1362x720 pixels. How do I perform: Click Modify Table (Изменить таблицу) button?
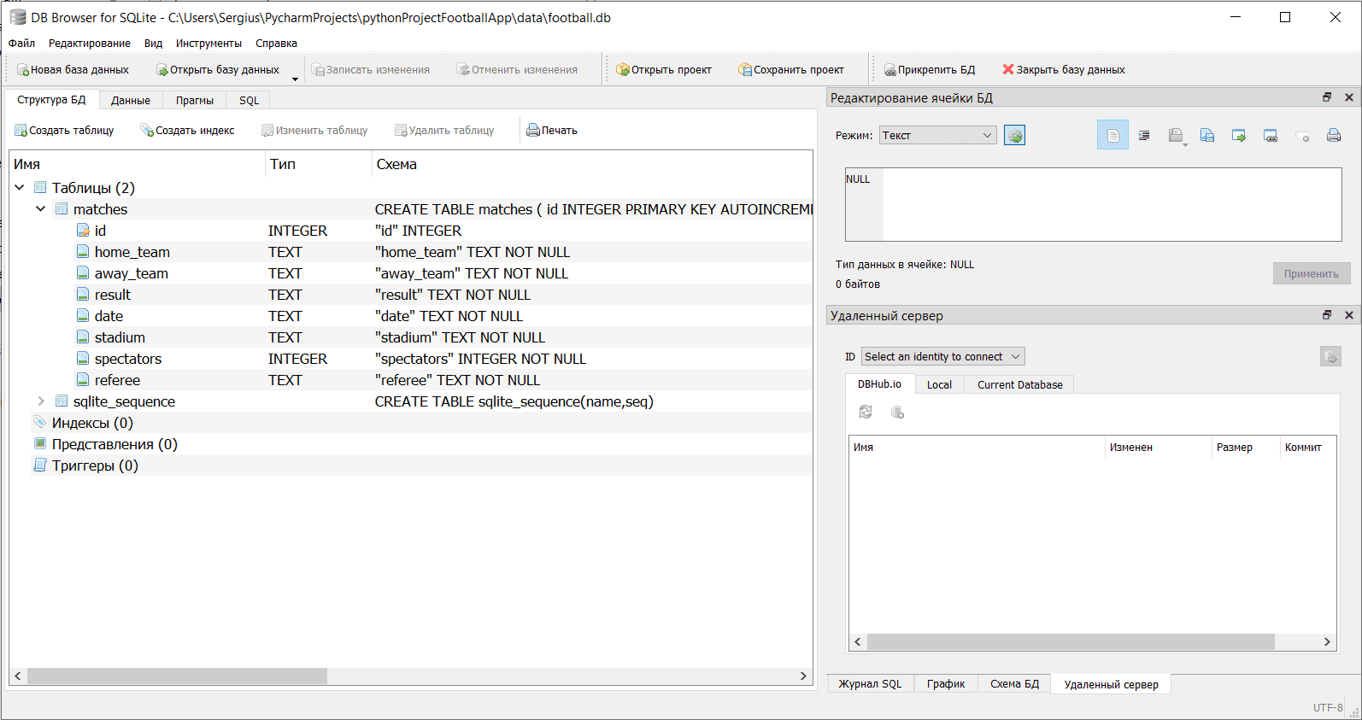(x=314, y=131)
